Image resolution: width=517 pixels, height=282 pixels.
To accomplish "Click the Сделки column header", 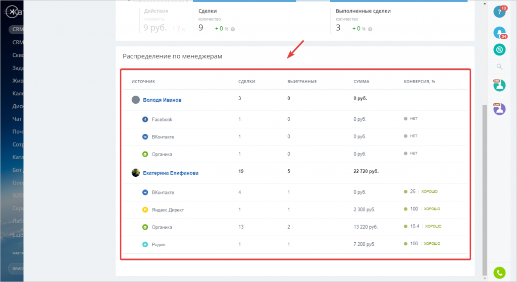I will coord(246,82).
